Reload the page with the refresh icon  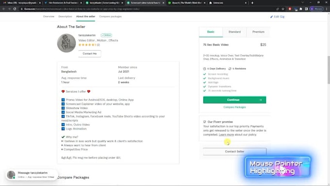click(15, 9)
